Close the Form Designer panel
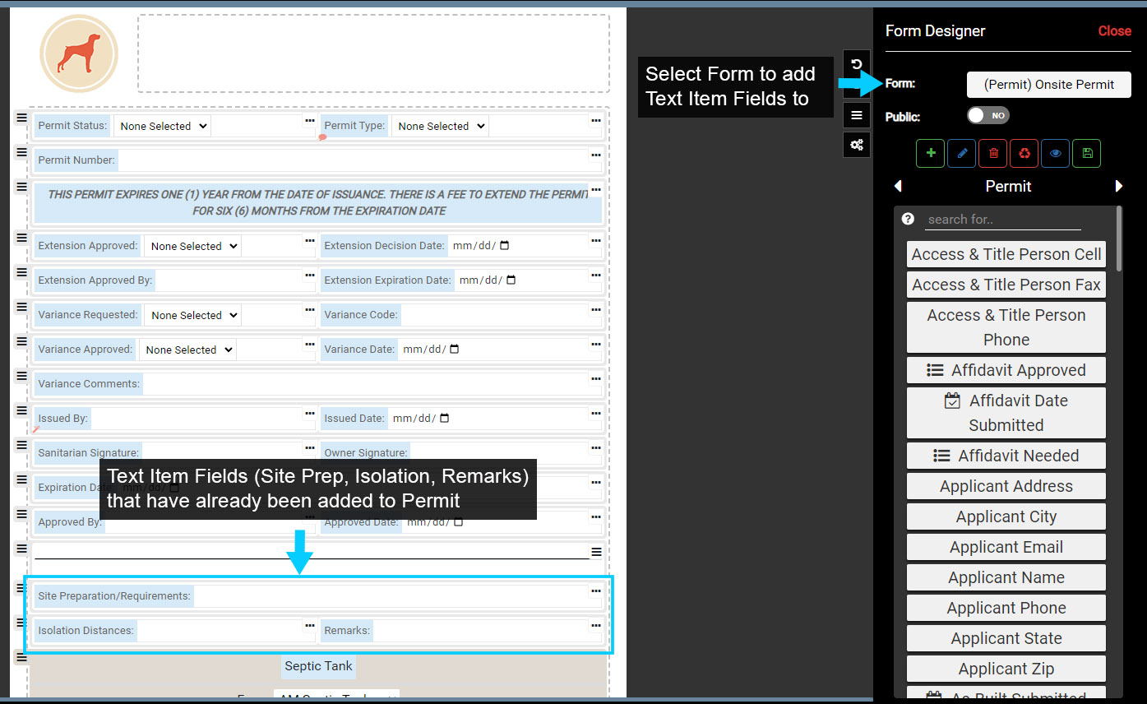 [x=1114, y=31]
